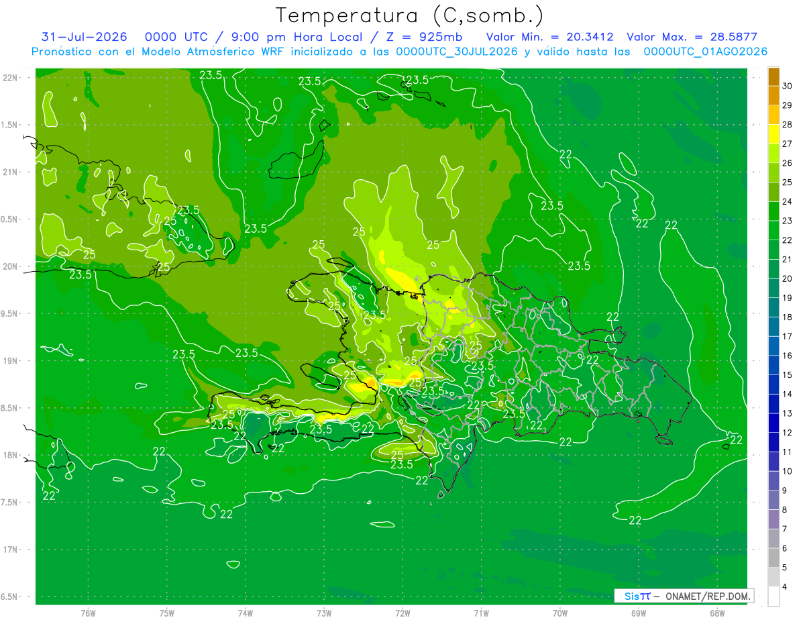The image size is (805, 622).
Task: Click legend value "27"
Action: click(x=788, y=144)
